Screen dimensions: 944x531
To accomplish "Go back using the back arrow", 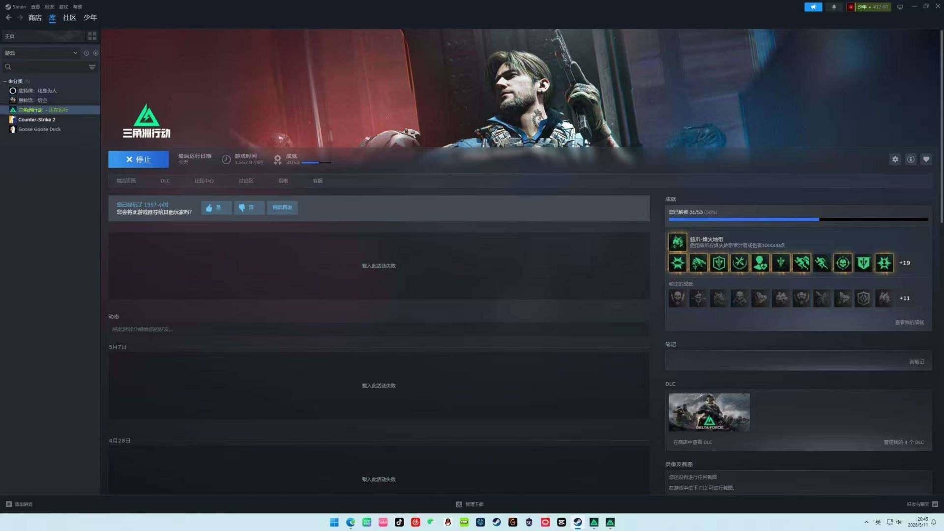I will [x=8, y=18].
